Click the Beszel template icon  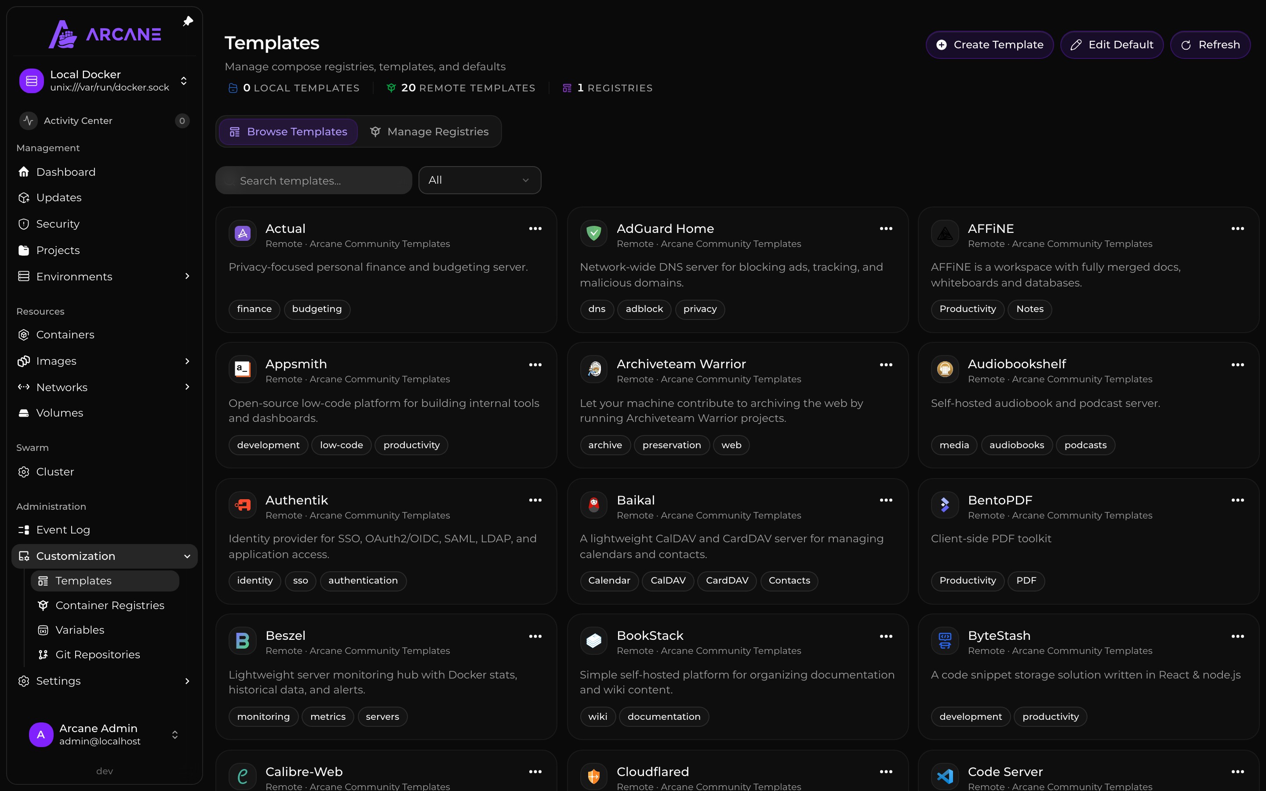point(242,640)
